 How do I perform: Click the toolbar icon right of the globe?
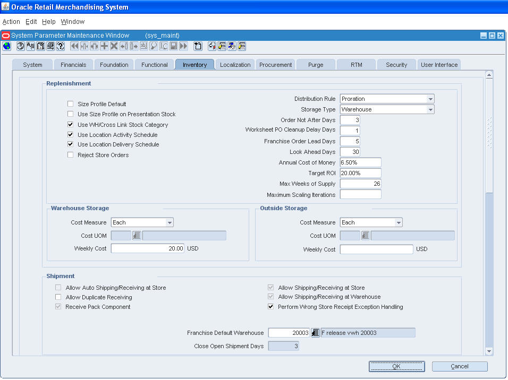tap(20, 46)
